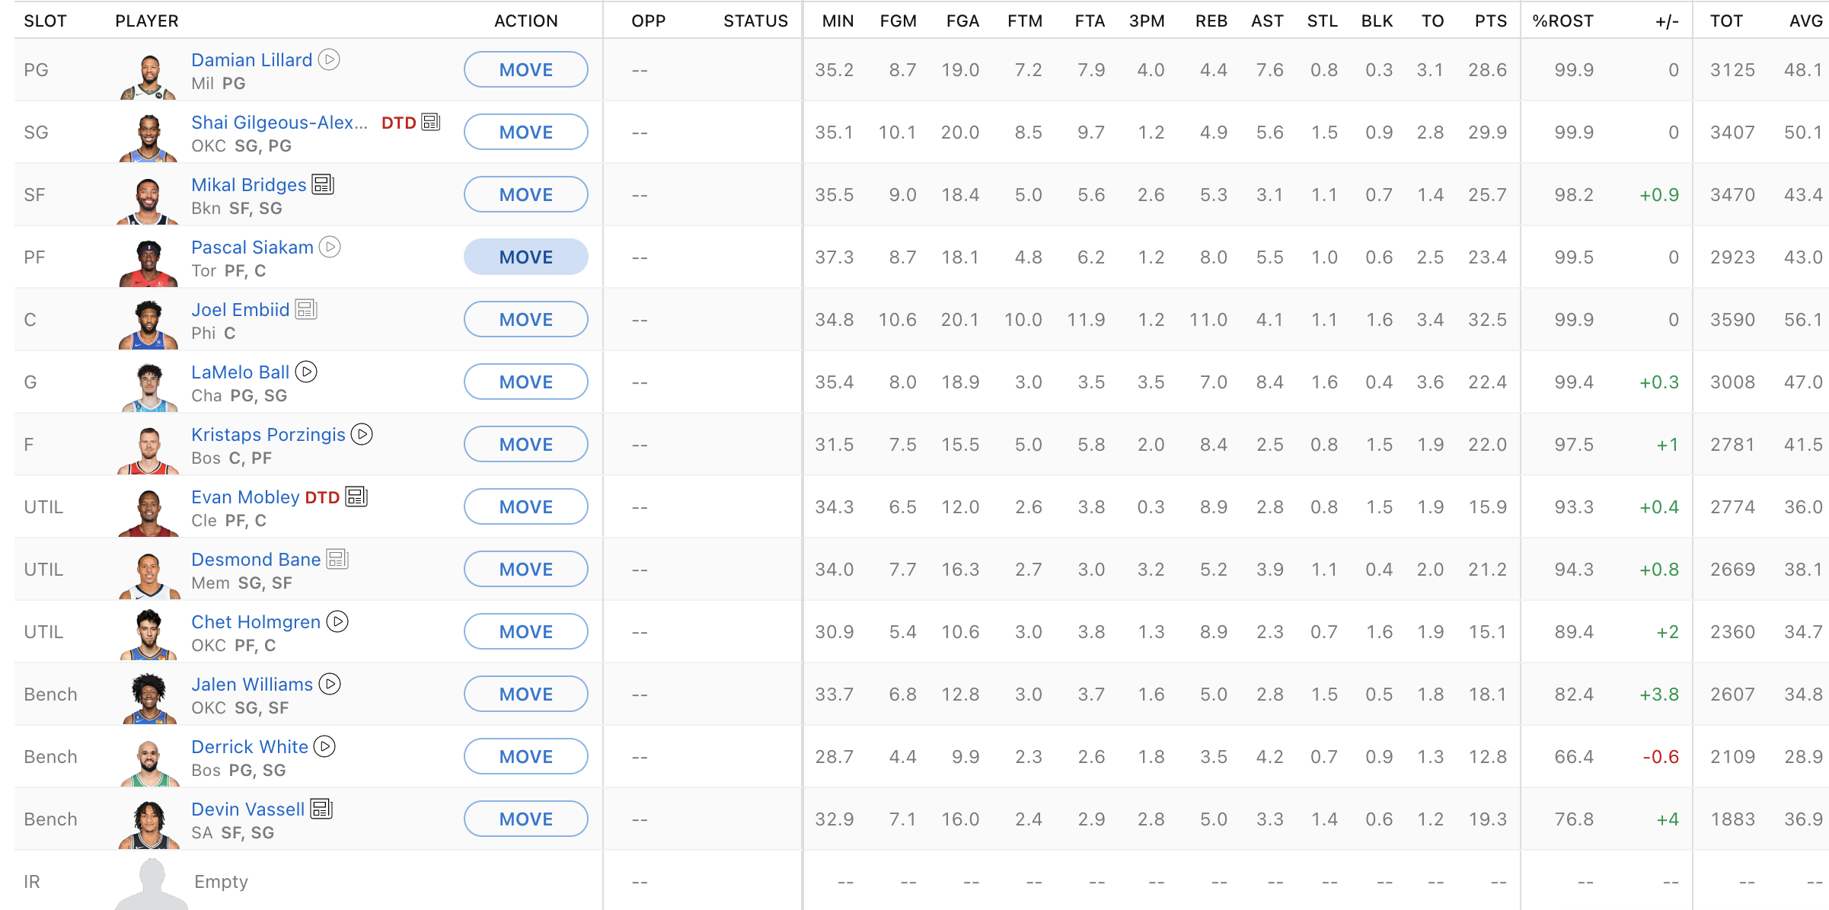Open Desmond Bane's news note icon
This screenshot has width=1829, height=910.
click(337, 559)
